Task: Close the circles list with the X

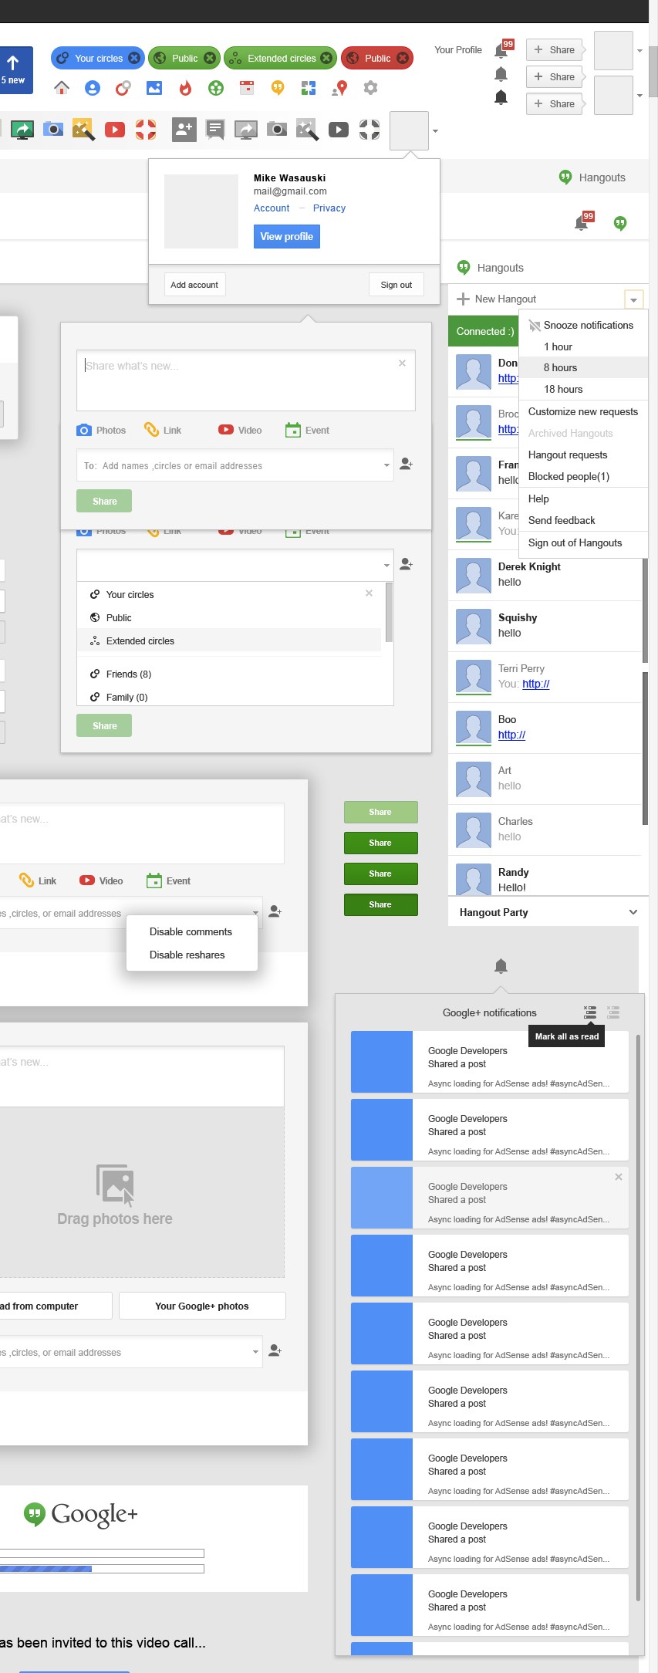Action: tap(369, 593)
